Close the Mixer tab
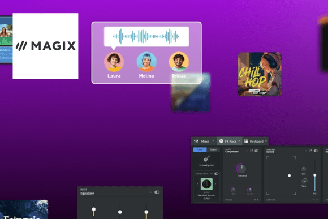 click(x=213, y=141)
